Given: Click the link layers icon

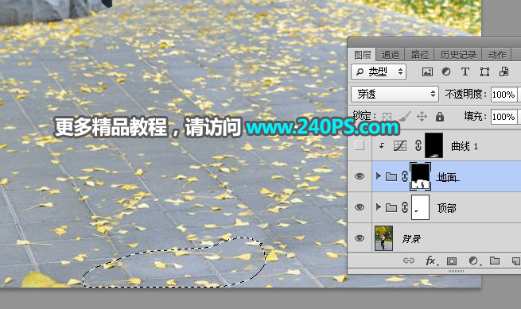Looking at the screenshot, I should point(409,261).
